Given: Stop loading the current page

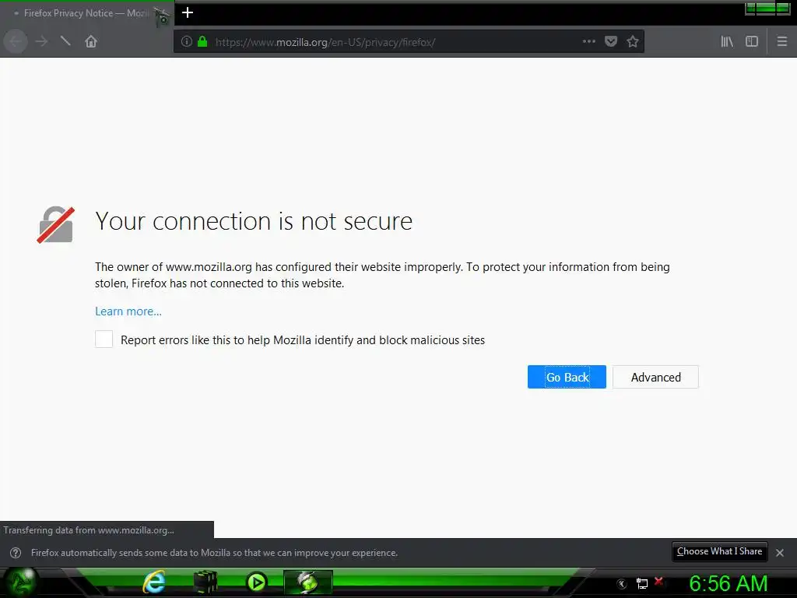Looking at the screenshot, I should pos(65,40).
